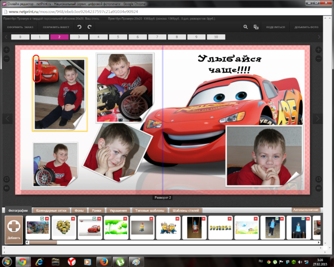The image size is (334, 267).
Task: Click the undo arrow in the toolbar
Action: 79,27
